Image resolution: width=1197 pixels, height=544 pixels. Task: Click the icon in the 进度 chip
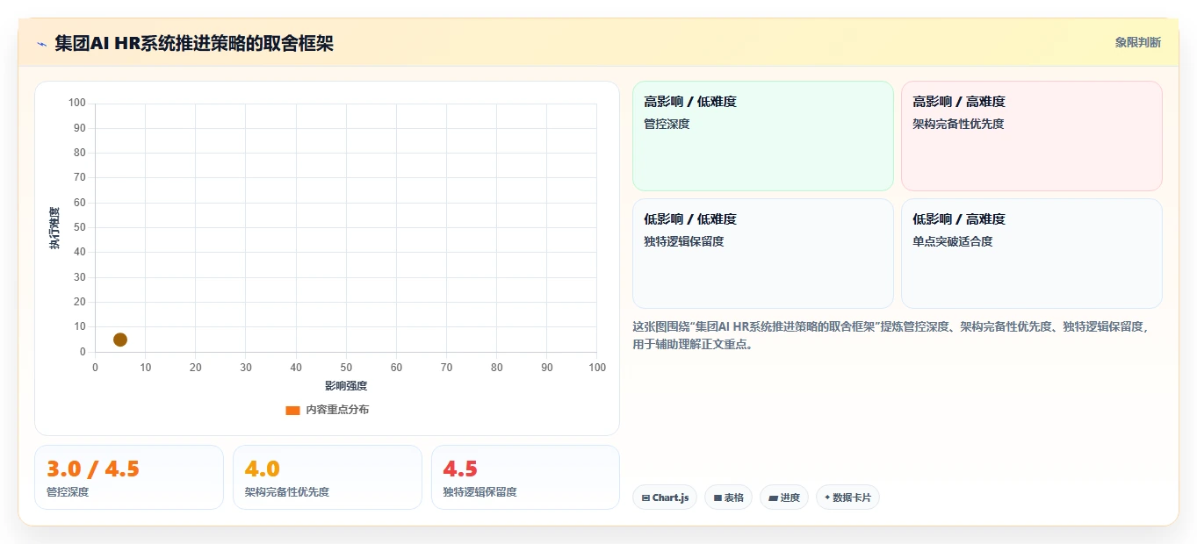click(773, 497)
